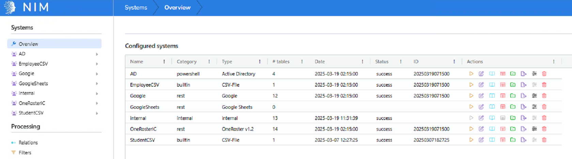Open GoogleSheets in the sidebar

(33, 83)
